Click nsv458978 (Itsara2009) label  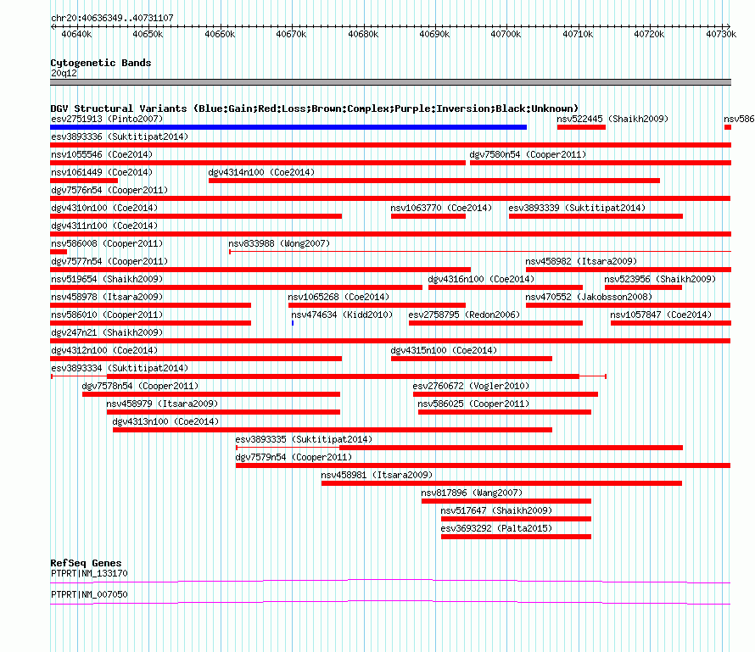[x=107, y=297]
